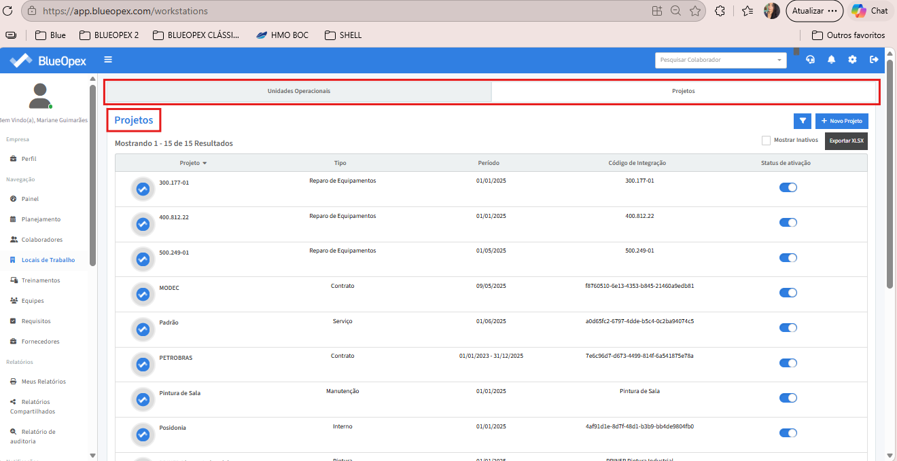Toggle activation status for Posidonia
The height and width of the screenshot is (461, 897).
[788, 433]
